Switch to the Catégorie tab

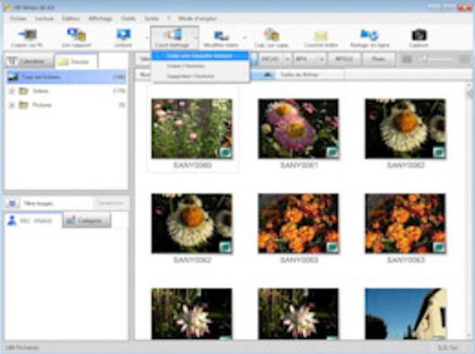pos(87,220)
